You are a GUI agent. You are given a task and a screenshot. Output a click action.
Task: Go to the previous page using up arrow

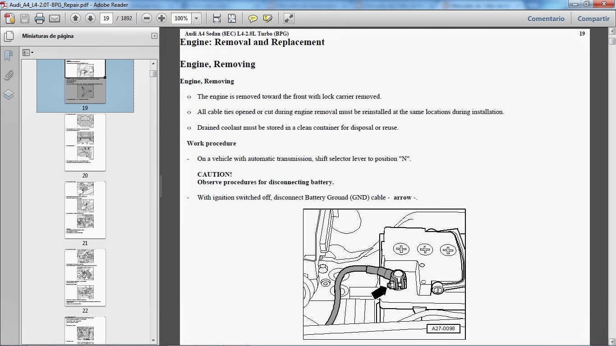75,18
